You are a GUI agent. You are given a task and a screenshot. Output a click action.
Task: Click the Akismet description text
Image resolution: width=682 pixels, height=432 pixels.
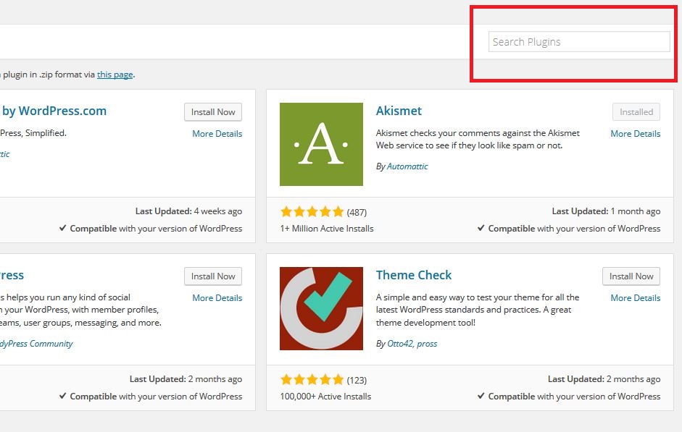coord(478,139)
